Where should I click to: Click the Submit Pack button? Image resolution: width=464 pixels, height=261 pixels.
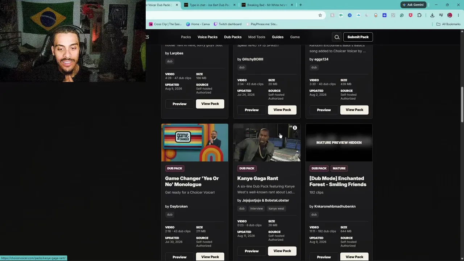(358, 37)
